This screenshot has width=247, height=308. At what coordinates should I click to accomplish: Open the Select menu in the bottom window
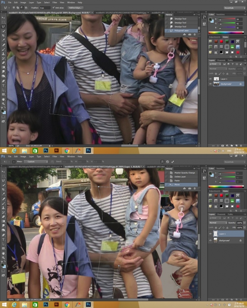47,156
